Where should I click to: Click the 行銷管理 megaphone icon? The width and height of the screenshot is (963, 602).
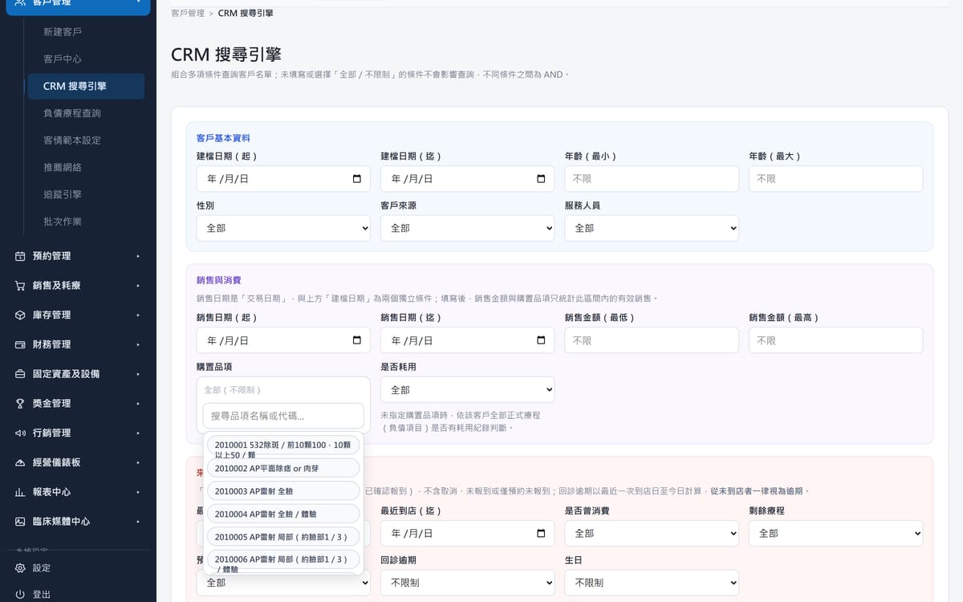20,433
